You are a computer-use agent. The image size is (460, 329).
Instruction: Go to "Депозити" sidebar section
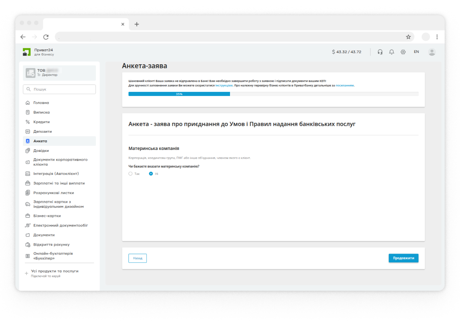click(x=43, y=132)
